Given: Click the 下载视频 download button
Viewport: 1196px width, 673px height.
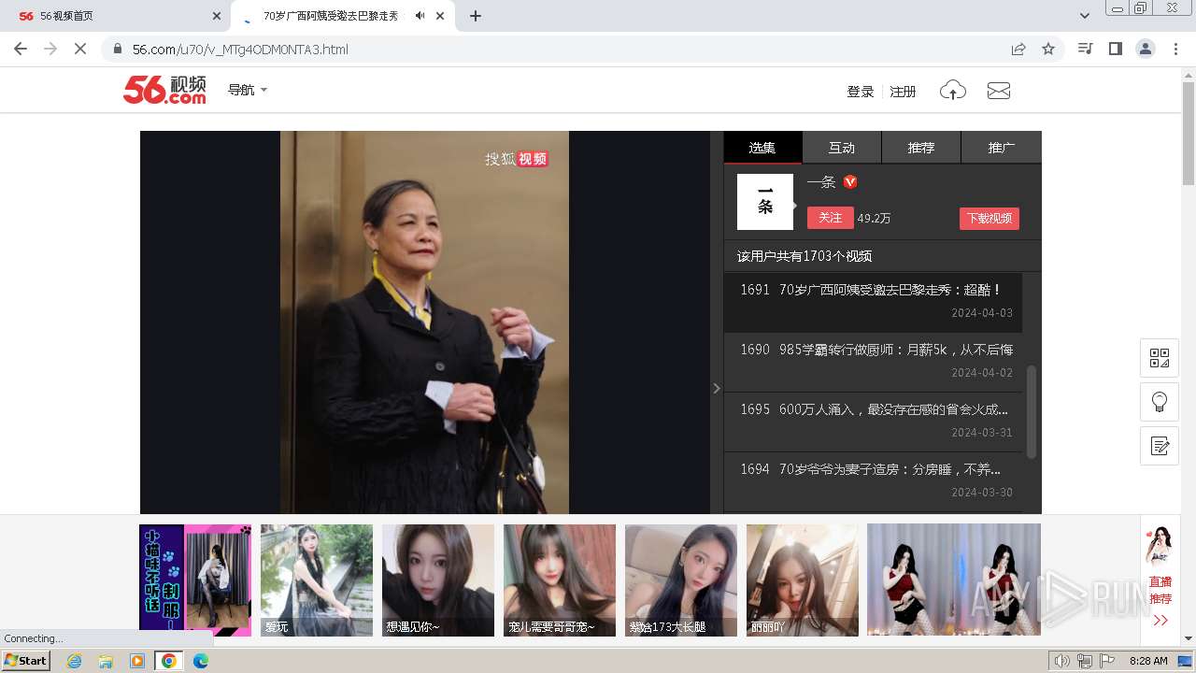Looking at the screenshot, I should point(990,218).
